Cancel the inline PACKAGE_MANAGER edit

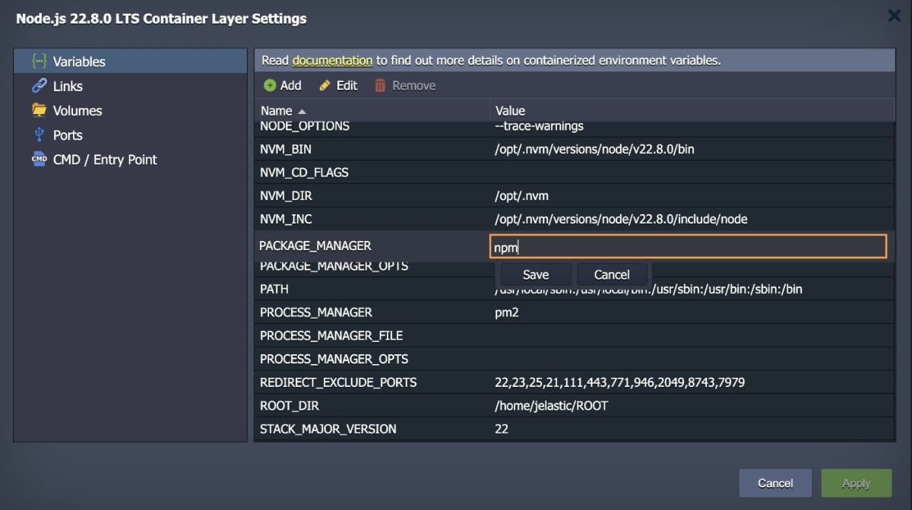click(x=611, y=274)
